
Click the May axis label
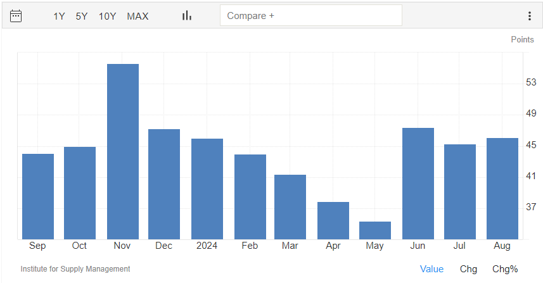[x=374, y=246]
